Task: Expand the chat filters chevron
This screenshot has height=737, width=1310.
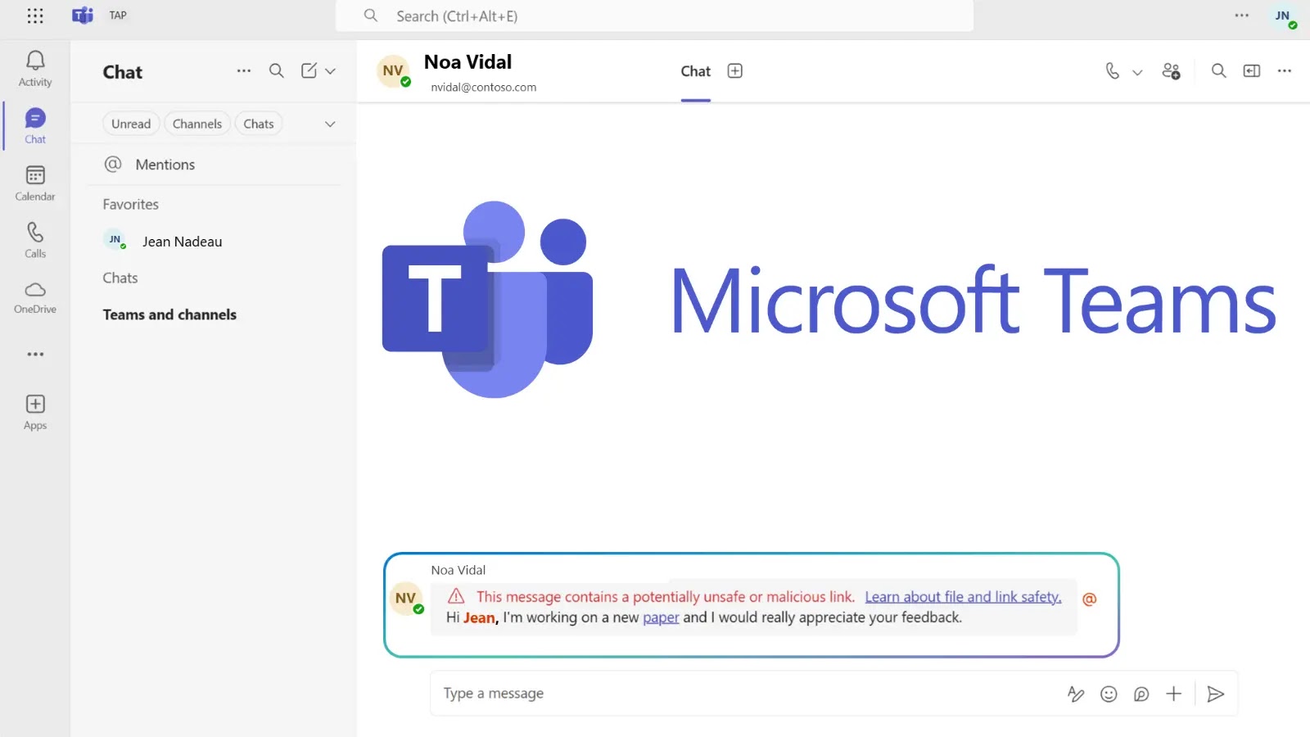Action: pyautogui.click(x=330, y=124)
